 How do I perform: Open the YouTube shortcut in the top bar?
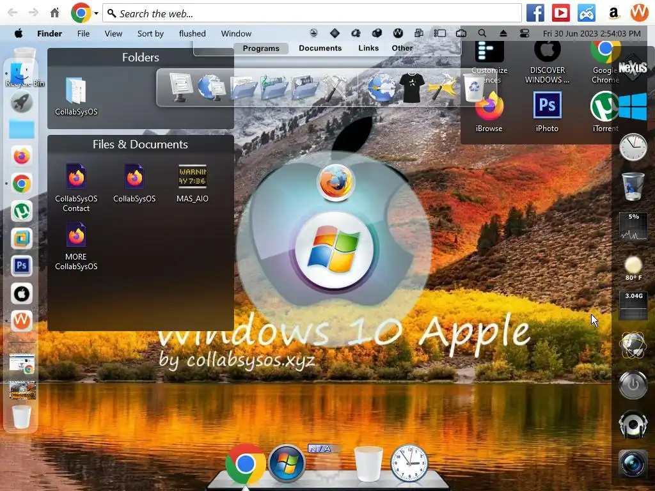560,13
